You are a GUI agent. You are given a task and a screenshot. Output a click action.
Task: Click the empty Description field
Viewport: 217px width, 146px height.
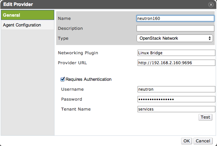[x=175, y=28]
